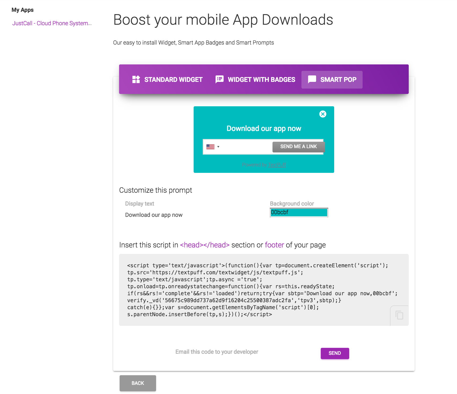
Task: Open the 00bcbf background color picker
Action: [299, 213]
